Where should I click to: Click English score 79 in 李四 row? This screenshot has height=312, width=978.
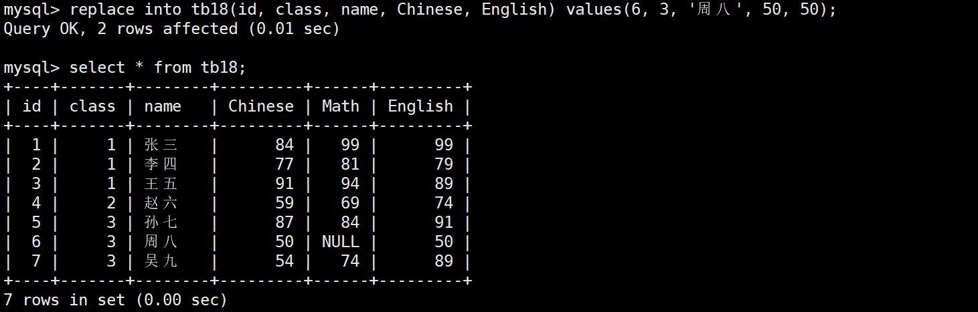click(x=444, y=164)
